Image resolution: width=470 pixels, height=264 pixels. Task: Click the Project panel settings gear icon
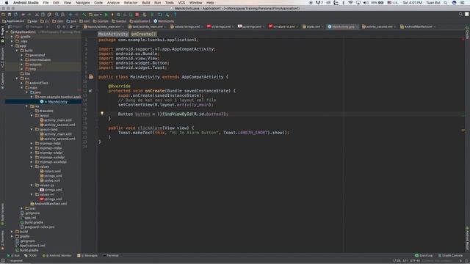click(x=71, y=26)
